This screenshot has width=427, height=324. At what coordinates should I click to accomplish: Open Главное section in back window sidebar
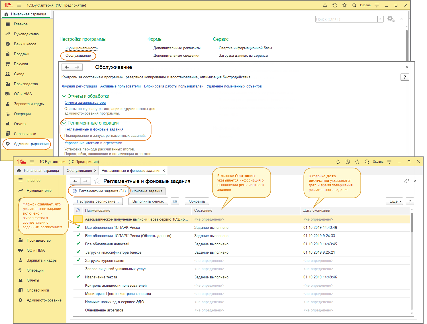21,24
